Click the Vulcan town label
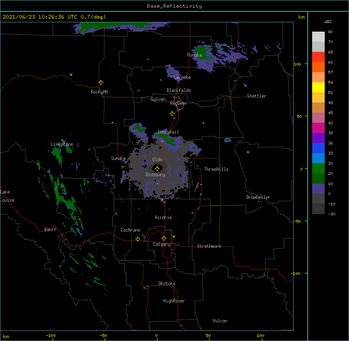Image resolution: width=349 pixels, height=341 pixels. point(220,321)
